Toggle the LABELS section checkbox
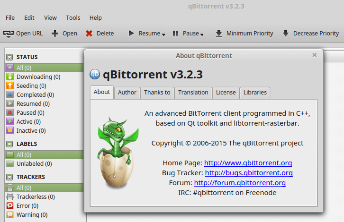344x222 pixels. [9, 144]
